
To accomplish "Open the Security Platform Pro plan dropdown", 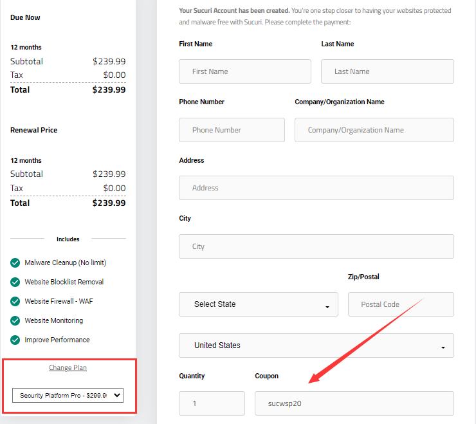I will [68, 396].
